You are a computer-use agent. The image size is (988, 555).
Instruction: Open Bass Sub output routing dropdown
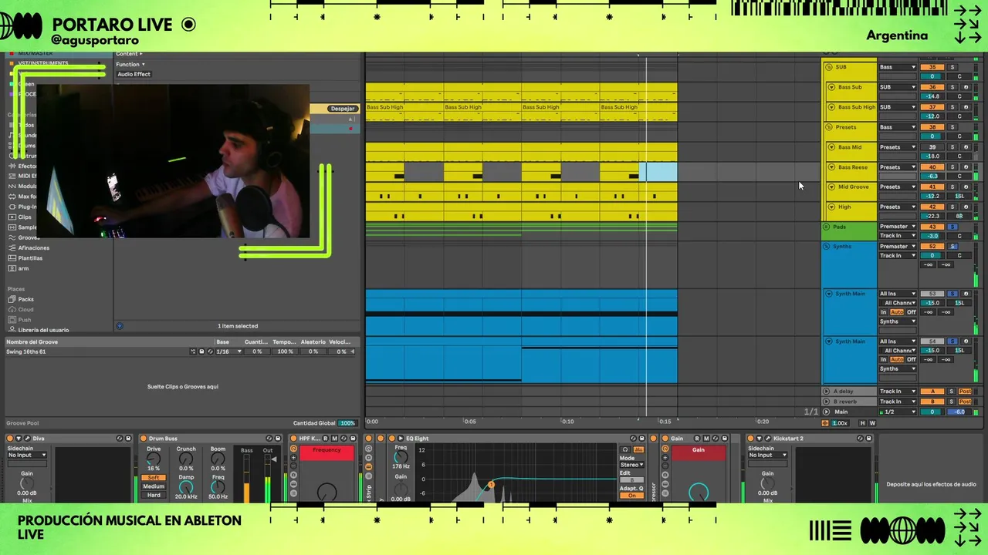click(898, 87)
